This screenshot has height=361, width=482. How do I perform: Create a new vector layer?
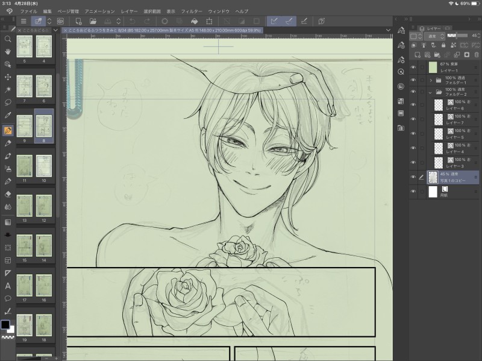(427, 55)
